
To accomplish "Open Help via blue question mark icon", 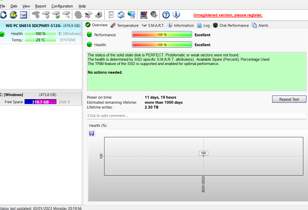I will (166, 15).
